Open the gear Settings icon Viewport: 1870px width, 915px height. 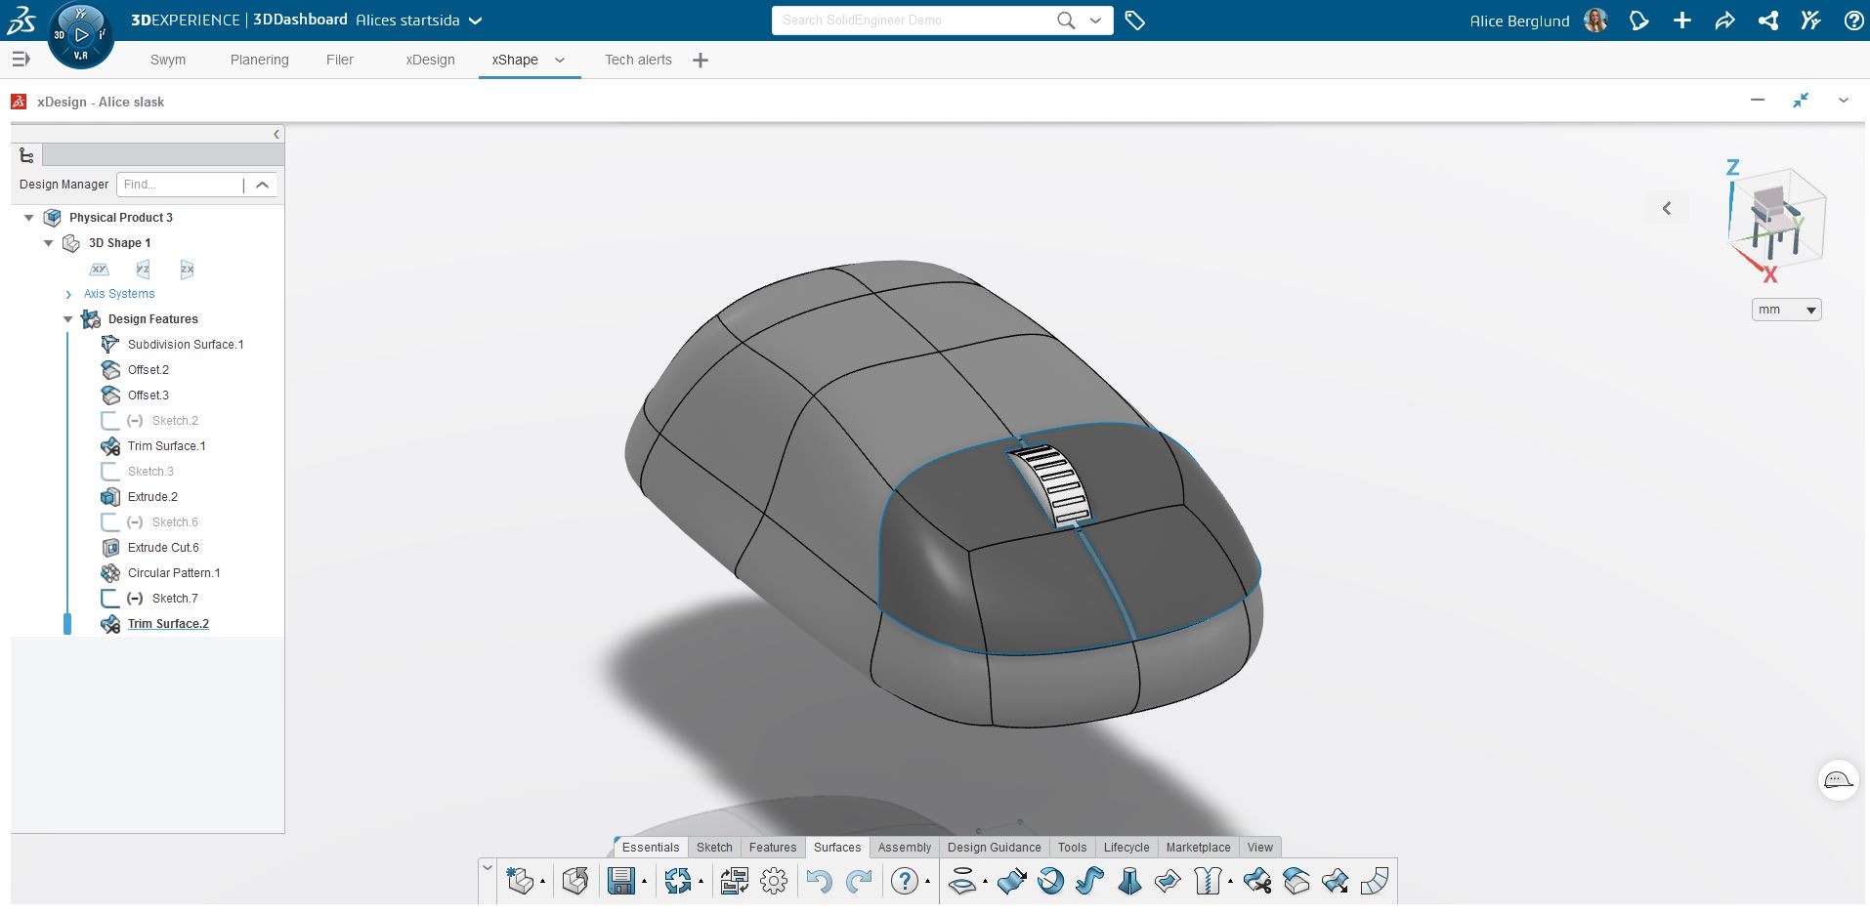click(774, 881)
